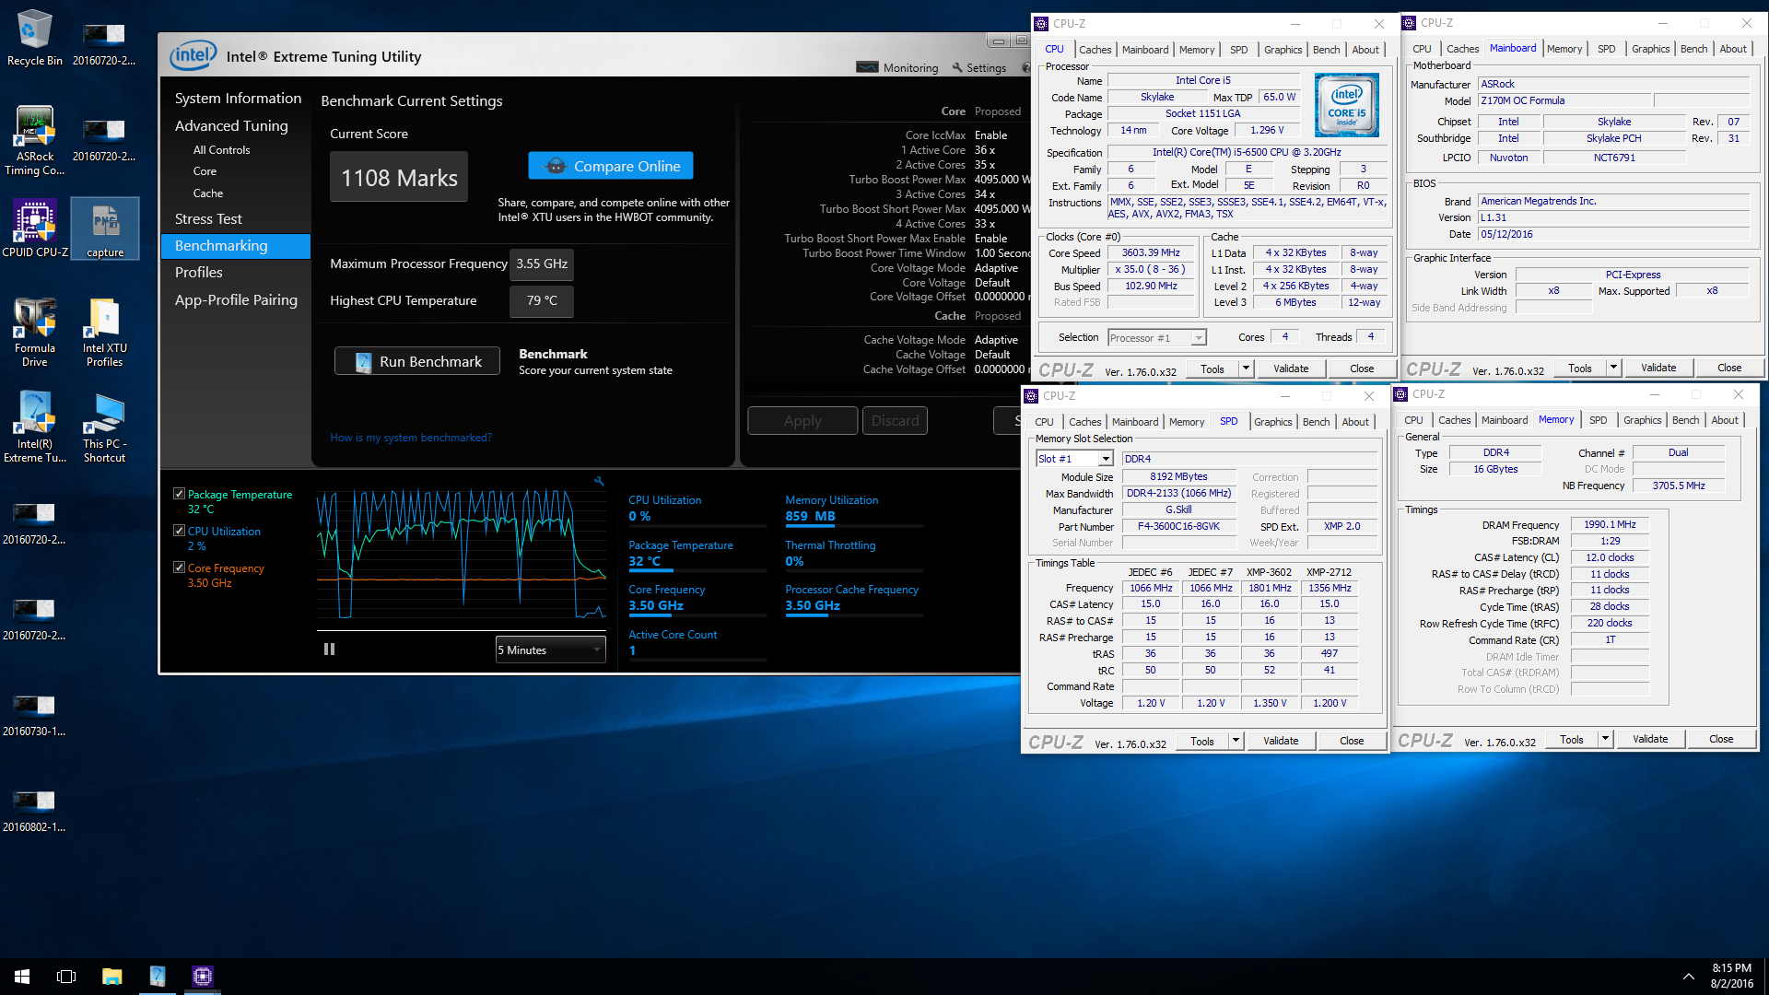The width and height of the screenshot is (1769, 995).
Task: Click Tools button in CPU-Z Memory window
Action: coord(1572,739)
